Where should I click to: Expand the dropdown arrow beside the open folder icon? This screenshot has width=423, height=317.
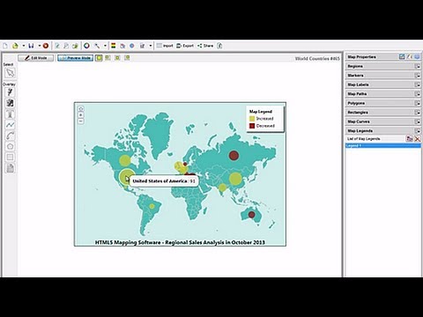pos(23,46)
